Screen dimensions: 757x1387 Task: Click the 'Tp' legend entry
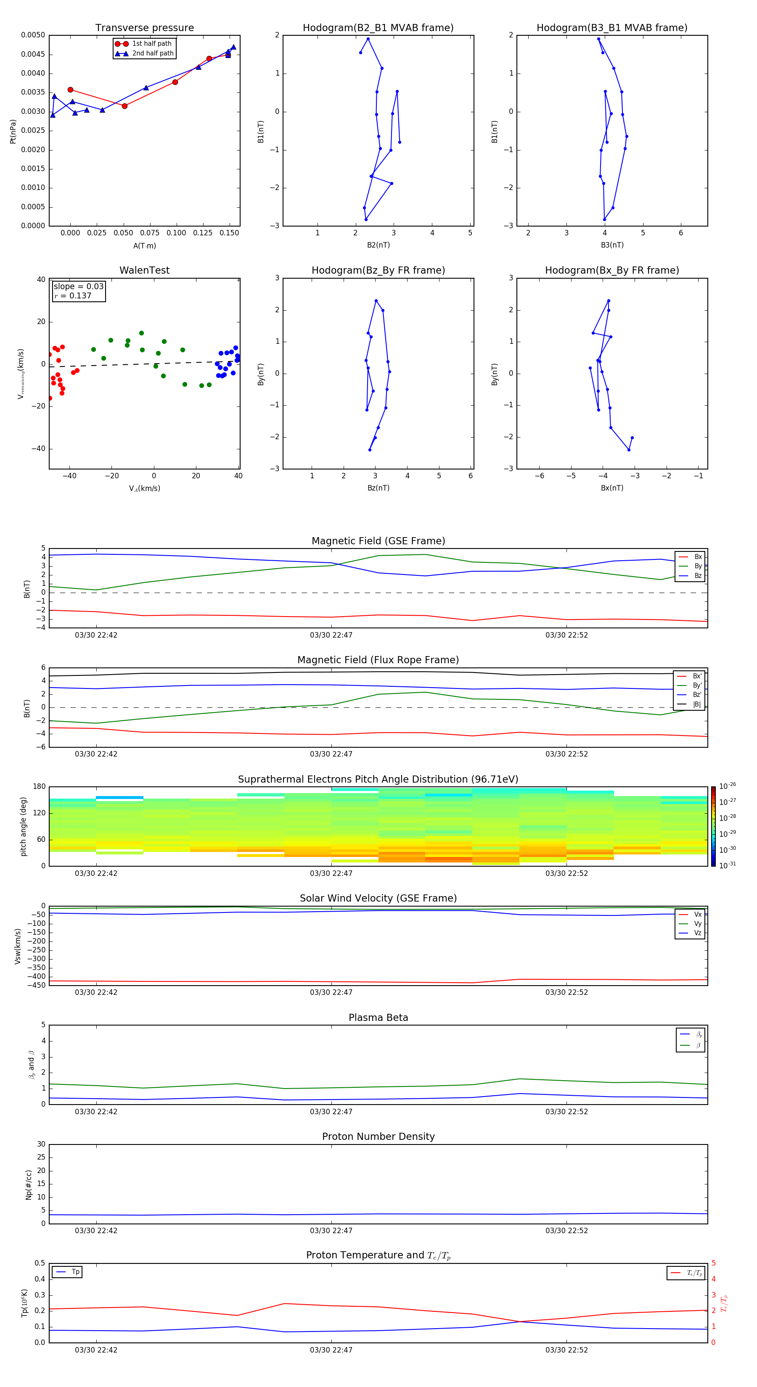[x=67, y=1272]
